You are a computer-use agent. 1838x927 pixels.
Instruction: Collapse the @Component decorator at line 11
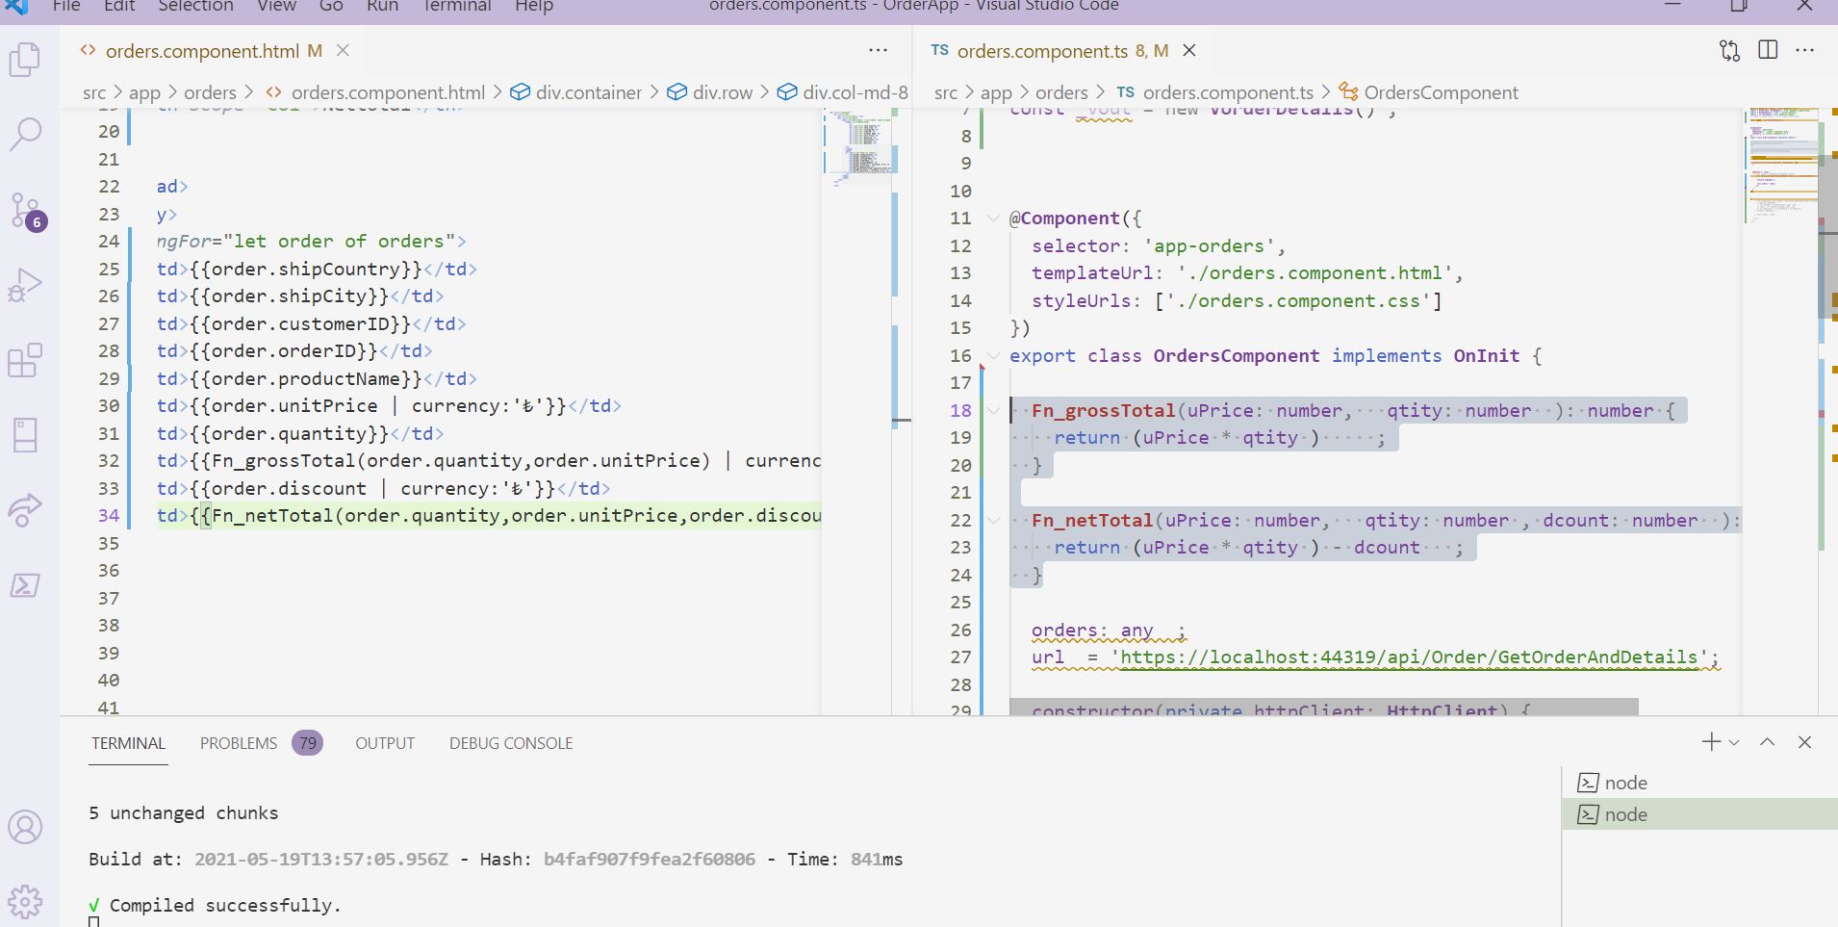coord(993,219)
